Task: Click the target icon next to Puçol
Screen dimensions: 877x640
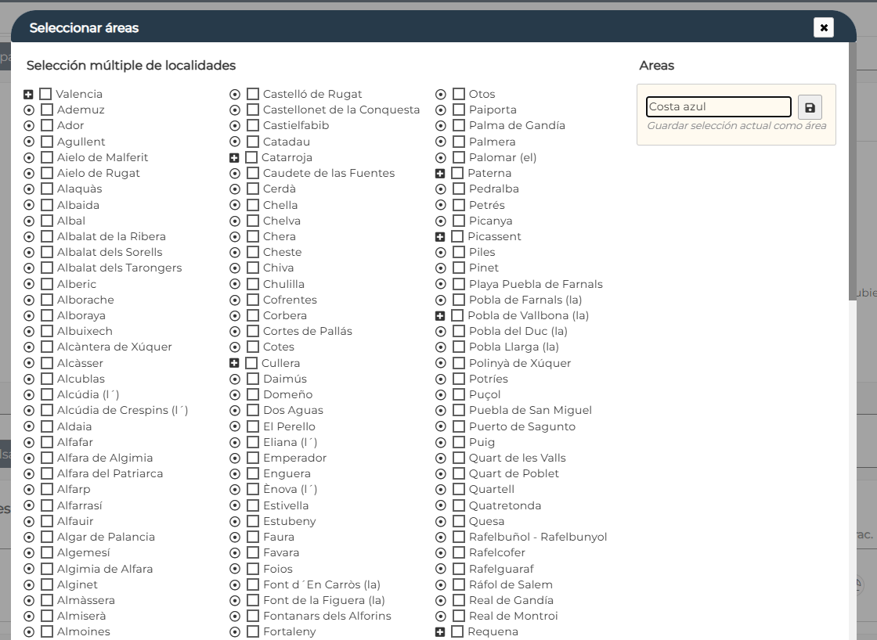Action: (x=441, y=395)
